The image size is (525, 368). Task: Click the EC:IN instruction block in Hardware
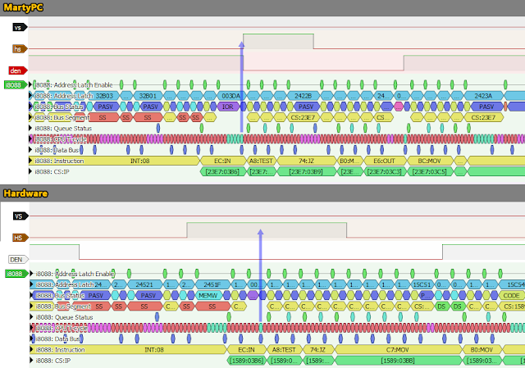tap(246, 350)
